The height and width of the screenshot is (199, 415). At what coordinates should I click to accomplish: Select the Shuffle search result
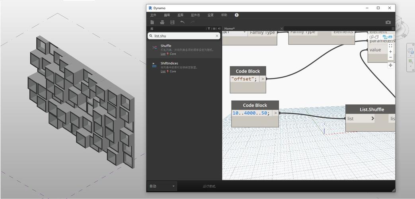point(184,49)
